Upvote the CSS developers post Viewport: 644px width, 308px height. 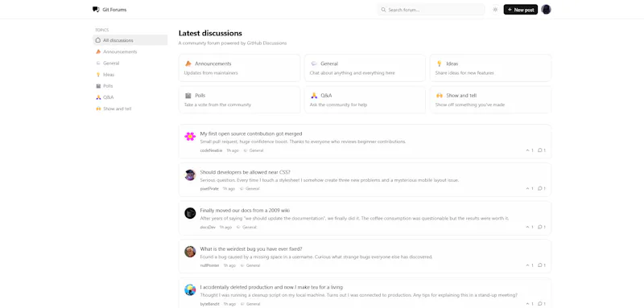coord(530,189)
